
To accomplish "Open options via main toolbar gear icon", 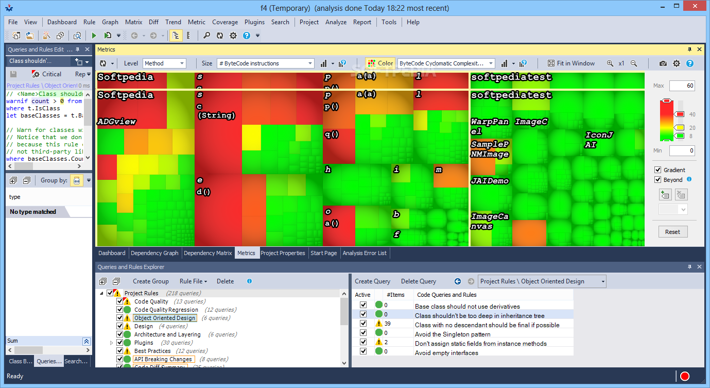I will pyautogui.click(x=233, y=36).
